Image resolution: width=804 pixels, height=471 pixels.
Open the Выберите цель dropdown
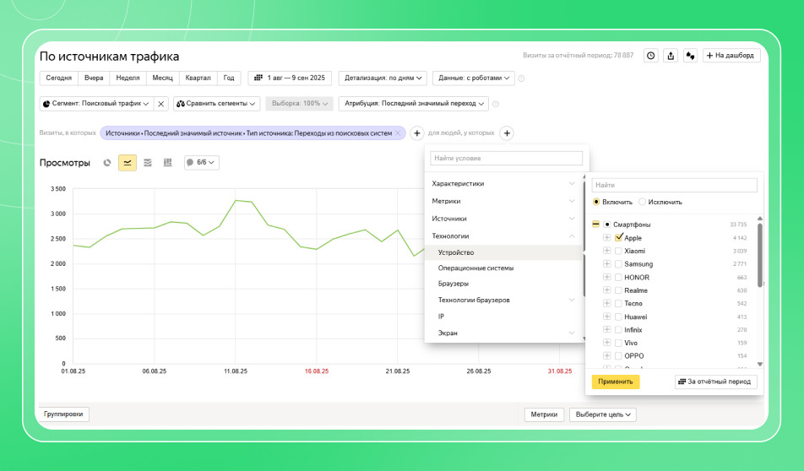coord(603,414)
